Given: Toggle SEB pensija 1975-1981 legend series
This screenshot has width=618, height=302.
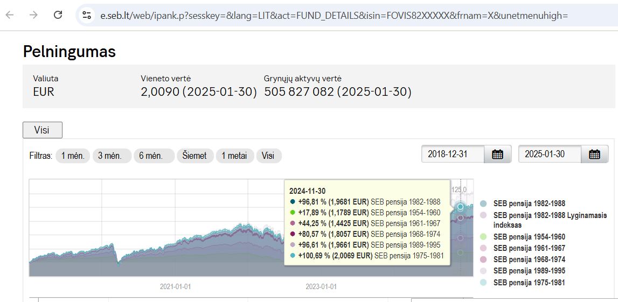Looking at the screenshot, I should click(x=523, y=282).
